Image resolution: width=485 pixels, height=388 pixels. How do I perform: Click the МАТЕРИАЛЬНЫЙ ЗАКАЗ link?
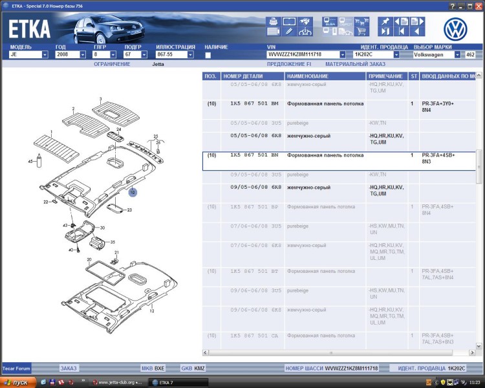355,64
